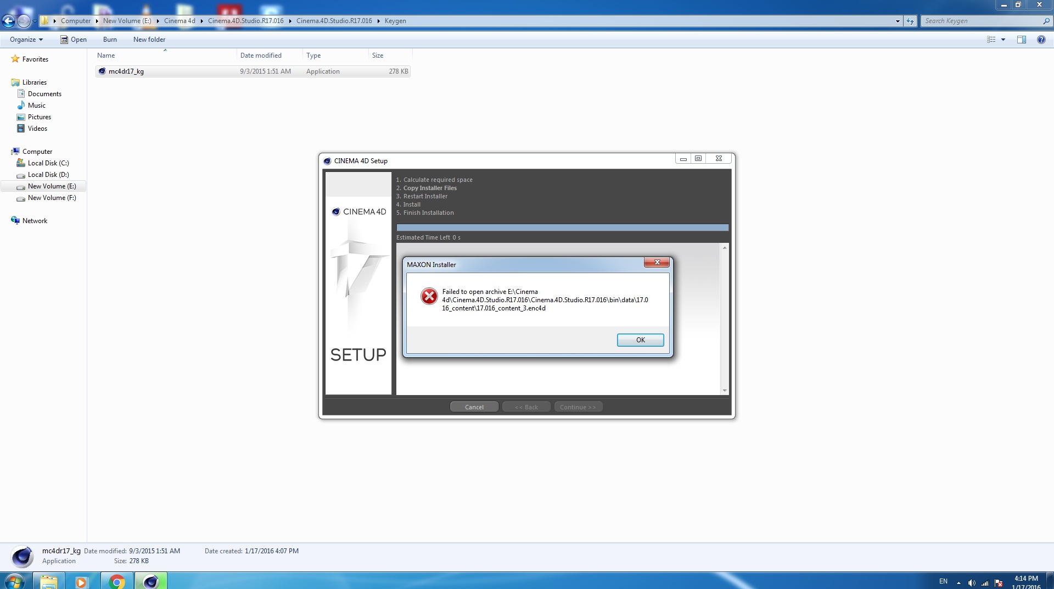Screen dimensions: 1054x589
Task: Click the recent pages dropdown arrow
Action: click(35, 21)
